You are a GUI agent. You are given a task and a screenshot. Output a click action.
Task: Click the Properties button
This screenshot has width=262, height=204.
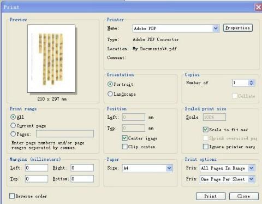[238, 28]
